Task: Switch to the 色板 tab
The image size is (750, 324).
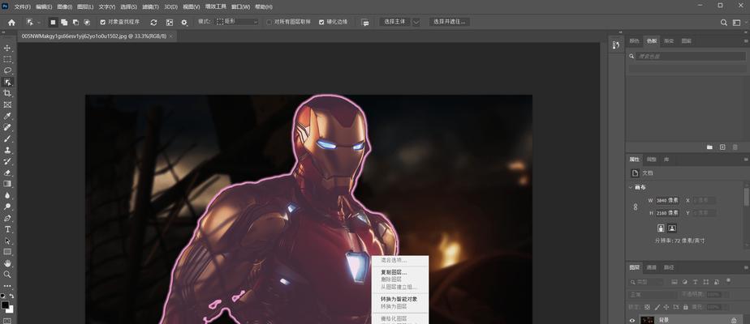Action: point(652,41)
